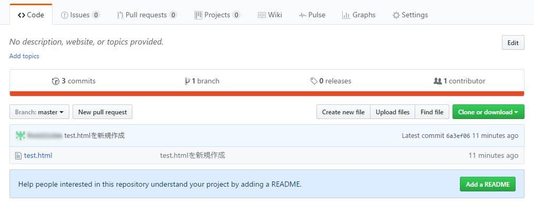Viewport: 534px width, 215px height.
Task: Switch to the Issues tab
Action: pos(80,15)
